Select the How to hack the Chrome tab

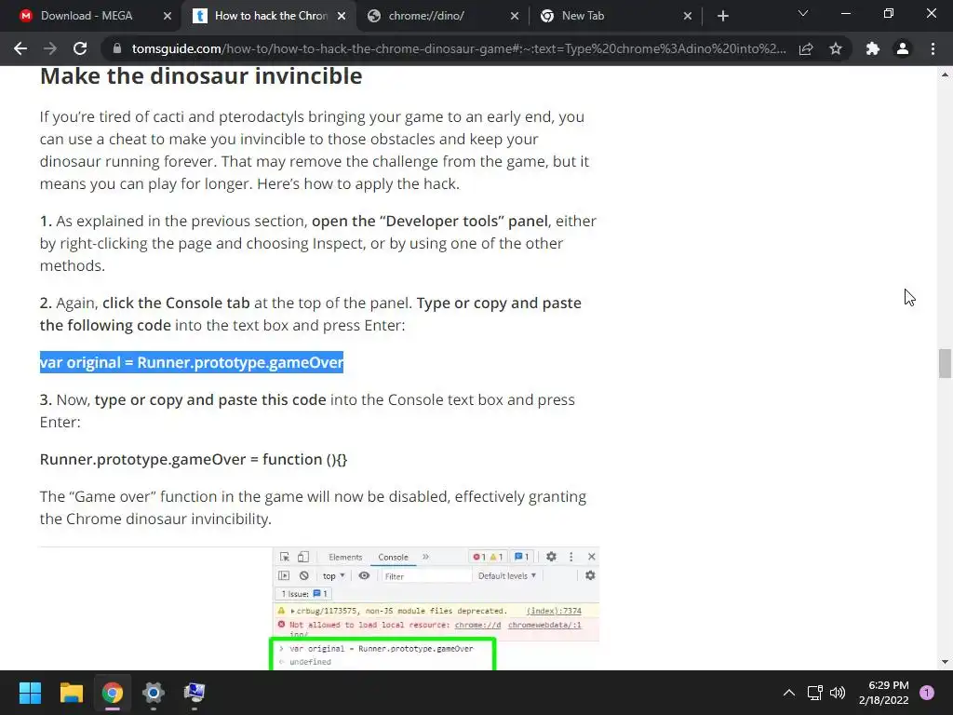(271, 16)
